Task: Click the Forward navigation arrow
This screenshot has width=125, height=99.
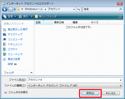Action: (11, 9)
